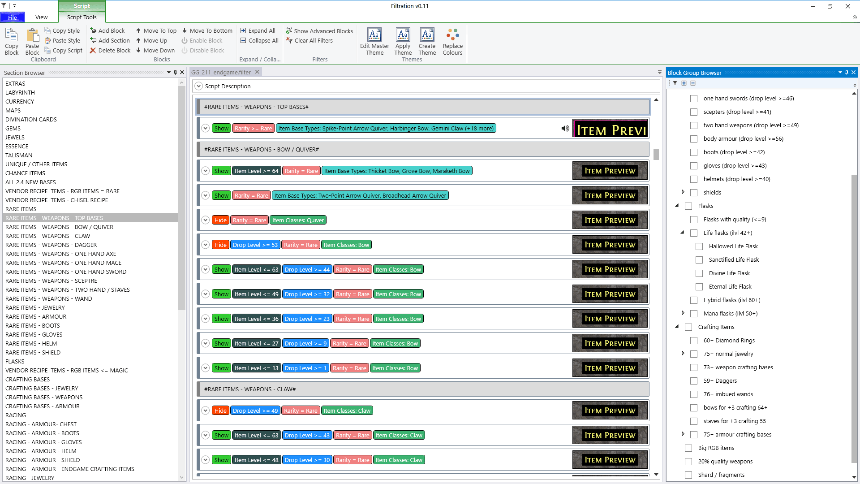Click #RARE ITEMS - WEAPONS - BOW / QUIVER# header
The width and height of the screenshot is (860, 484).
pos(423,149)
